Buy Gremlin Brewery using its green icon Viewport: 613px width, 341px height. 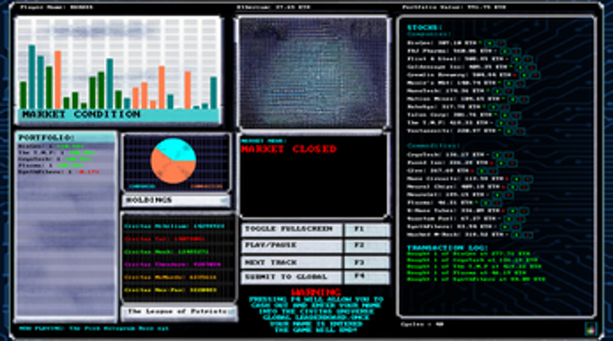524,75
